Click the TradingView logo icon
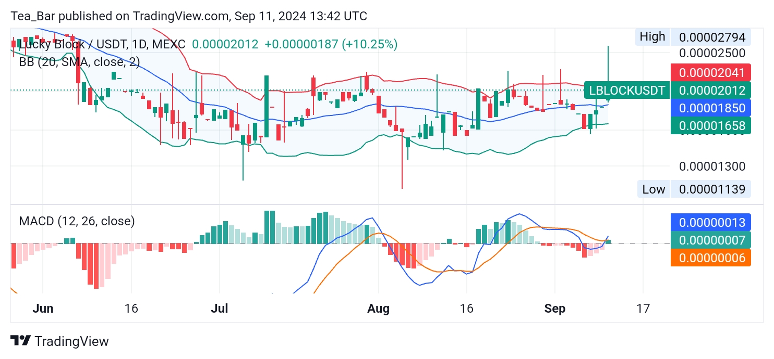Image resolution: width=774 pixels, height=359 pixels. tap(20, 341)
